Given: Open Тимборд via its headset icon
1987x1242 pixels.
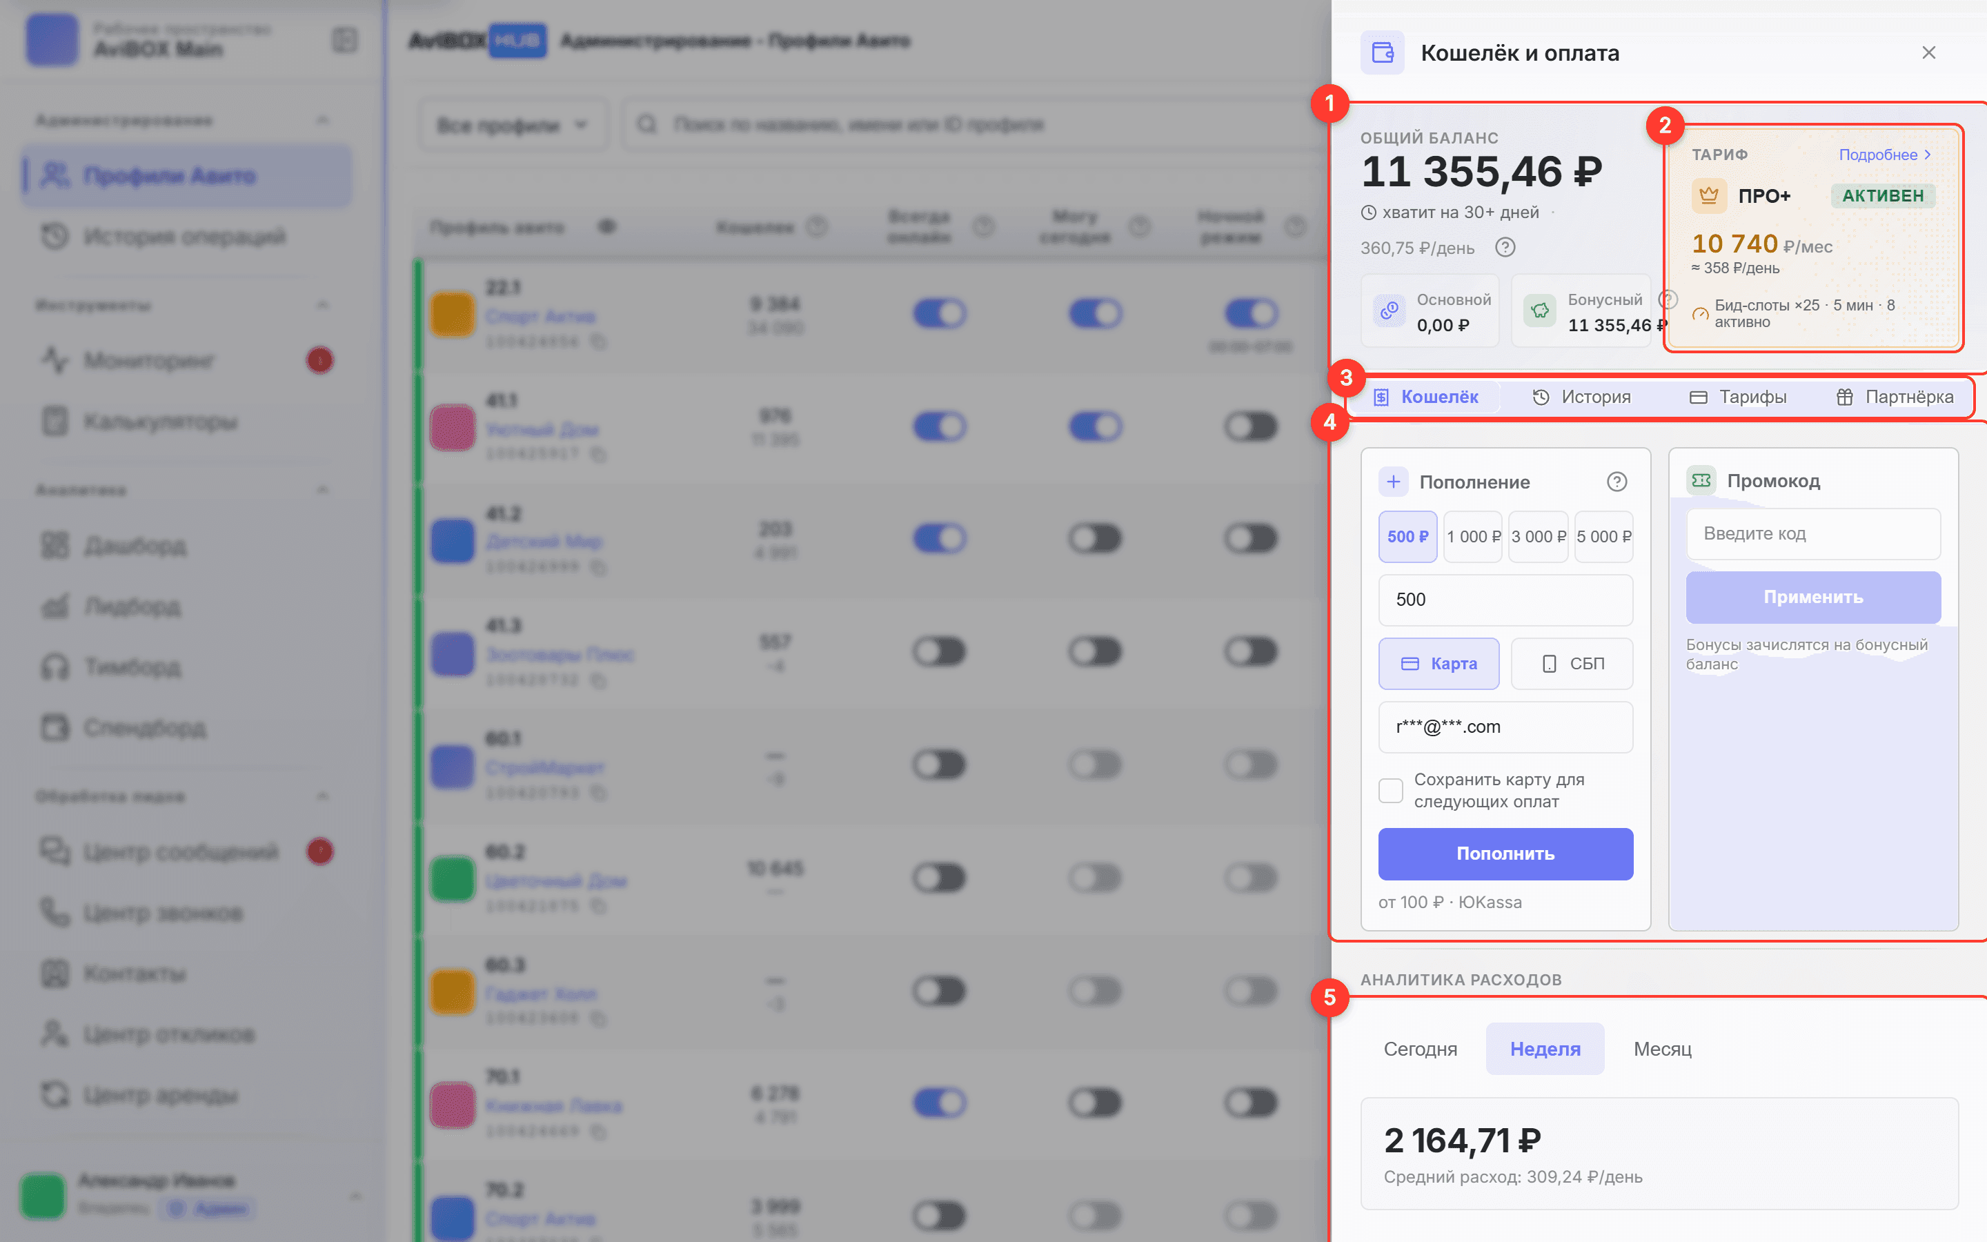Looking at the screenshot, I should coord(55,667).
